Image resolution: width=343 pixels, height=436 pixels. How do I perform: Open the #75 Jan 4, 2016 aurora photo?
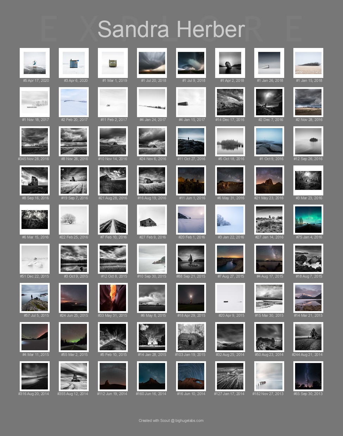308,219
